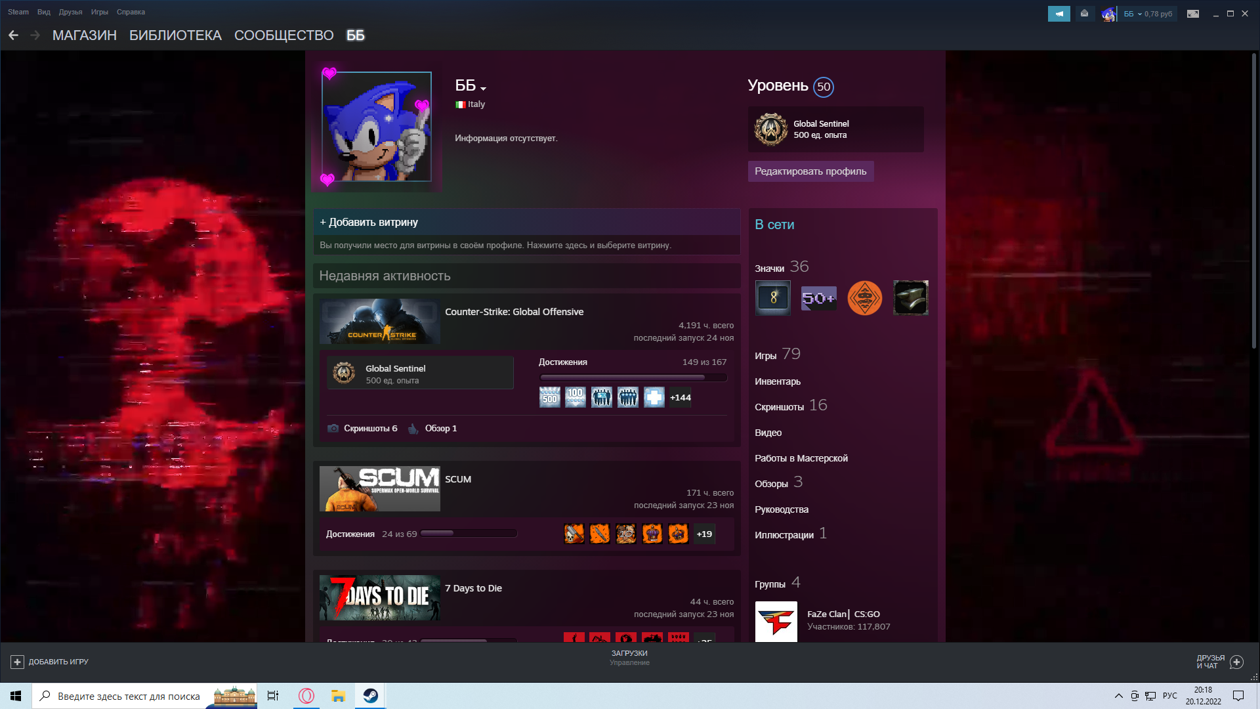This screenshot has height=709, width=1260.
Task: Click the CS:GO achievements progress bar
Action: 633,377
